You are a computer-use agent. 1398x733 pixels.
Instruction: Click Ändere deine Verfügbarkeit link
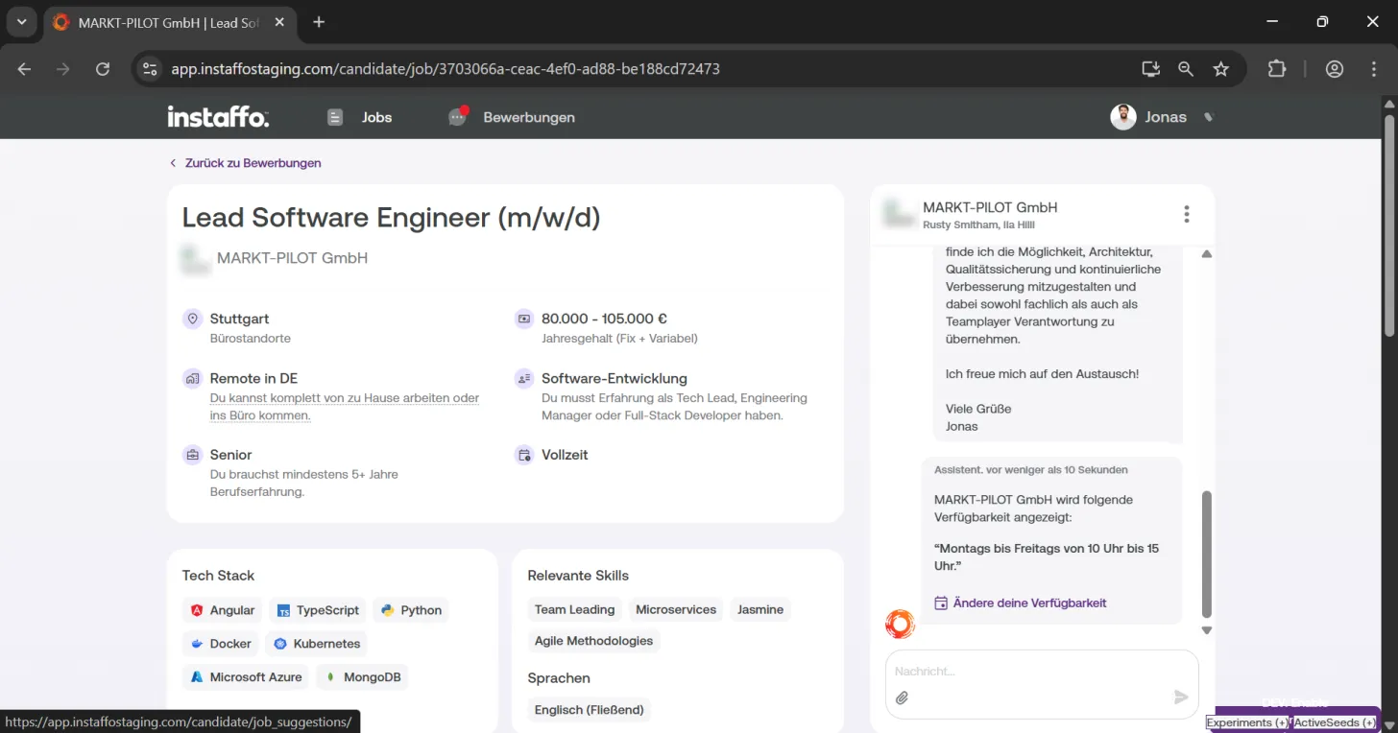point(1020,603)
